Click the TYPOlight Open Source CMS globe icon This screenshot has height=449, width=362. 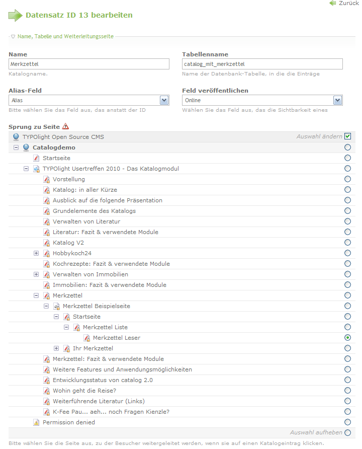[x=16, y=137]
